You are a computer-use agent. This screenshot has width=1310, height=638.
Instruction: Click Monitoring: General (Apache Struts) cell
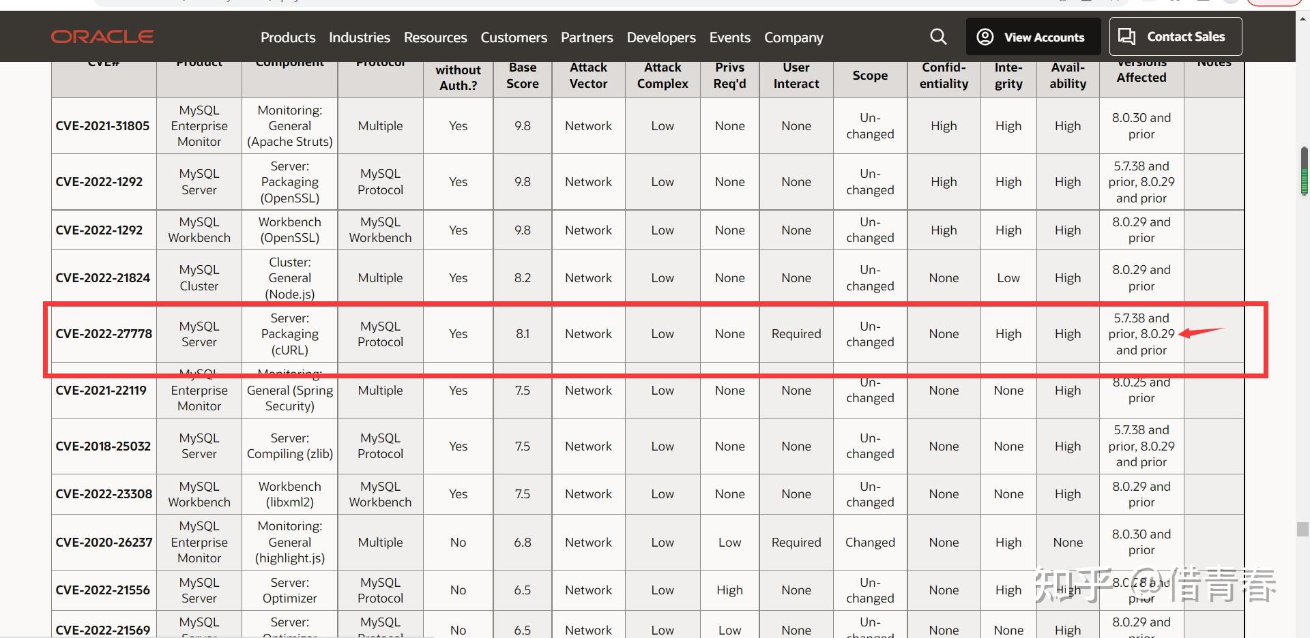[x=290, y=126]
